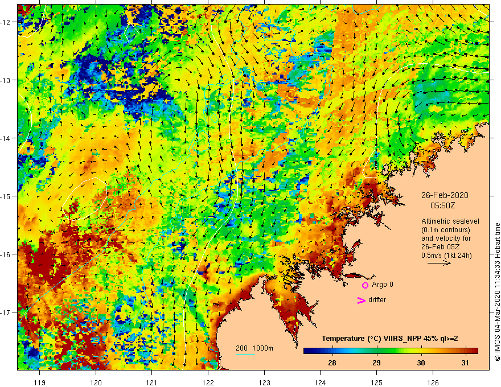Click the magenta Argo circle legend marker
Screen dimensions: 501x387
click(365, 285)
